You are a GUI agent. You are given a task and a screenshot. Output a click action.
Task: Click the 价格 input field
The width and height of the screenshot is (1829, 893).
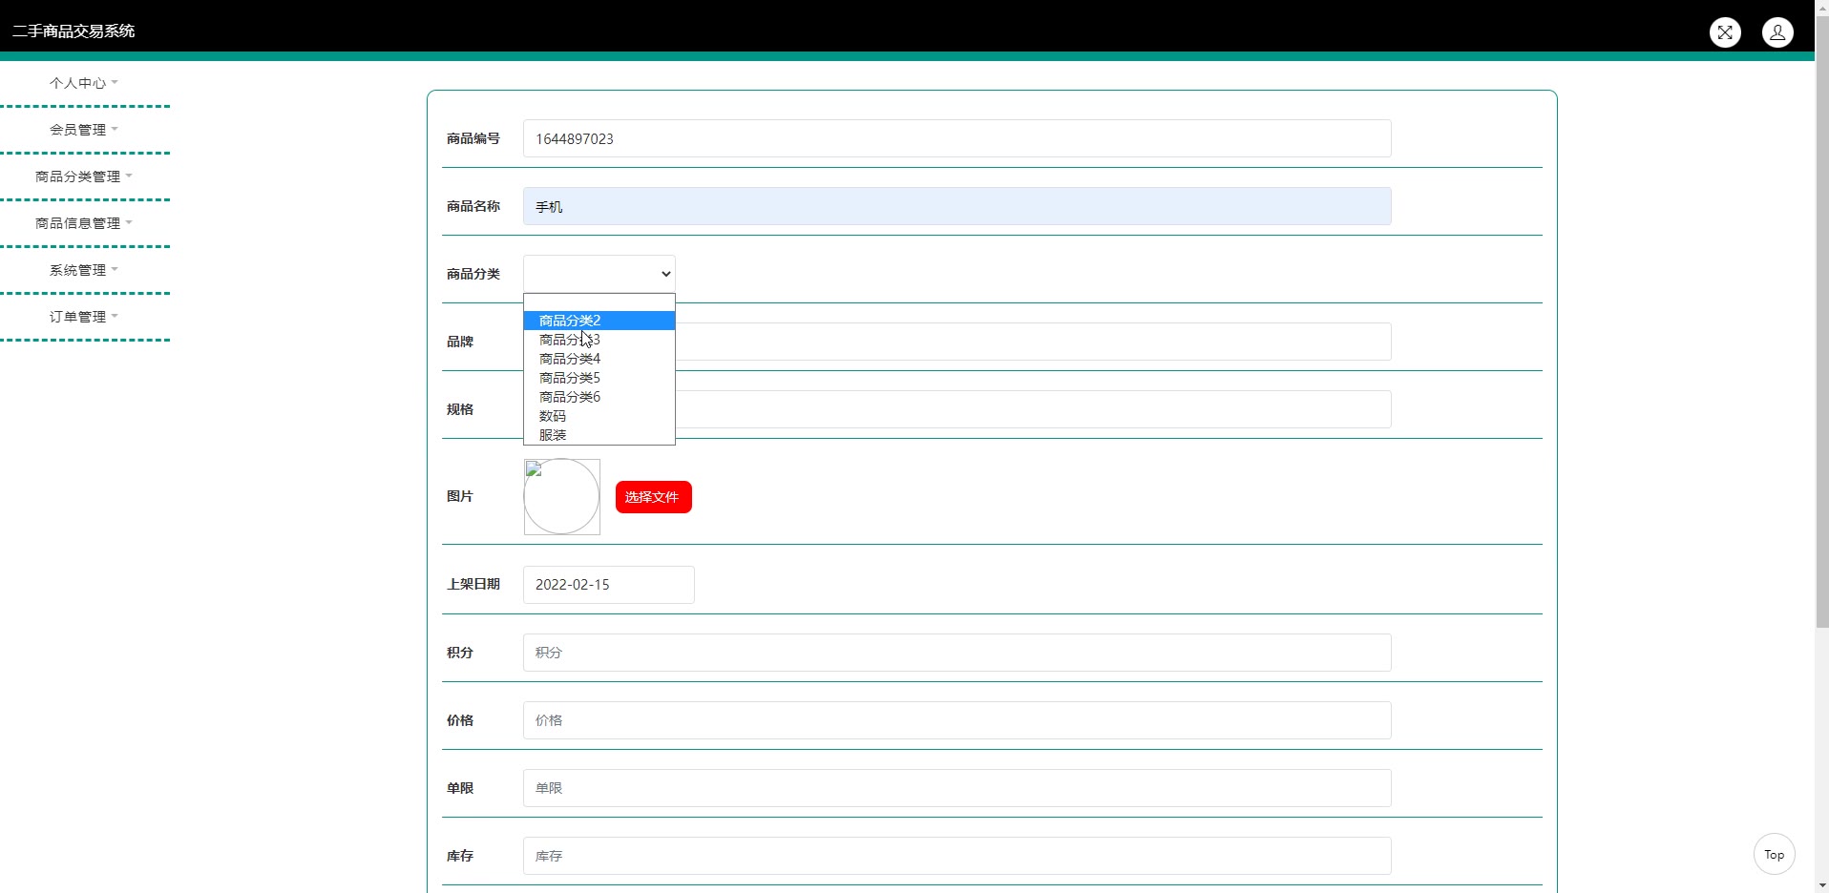point(957,720)
